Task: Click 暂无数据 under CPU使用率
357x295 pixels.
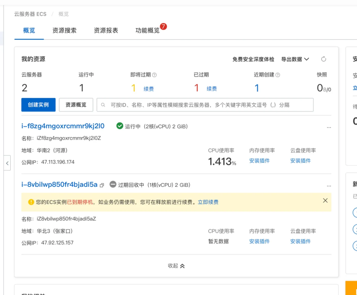Action: (x=218, y=241)
